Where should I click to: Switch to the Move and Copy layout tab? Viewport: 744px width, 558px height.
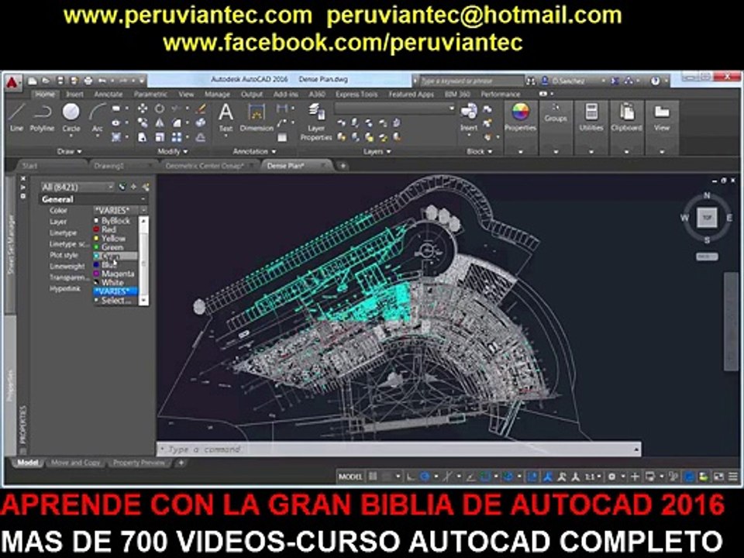(x=75, y=463)
